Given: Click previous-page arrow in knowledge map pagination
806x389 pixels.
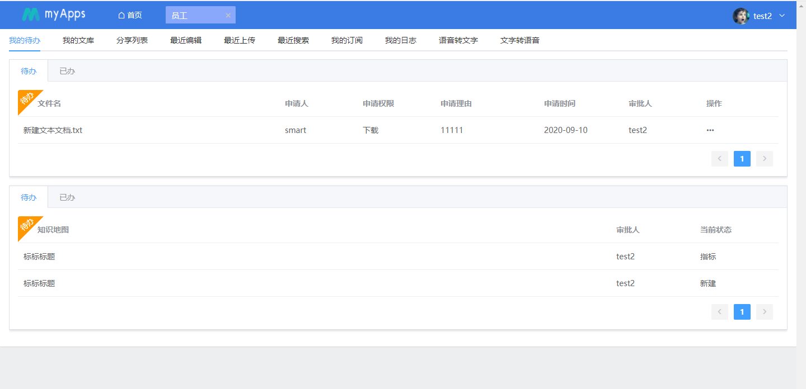Looking at the screenshot, I should [x=719, y=312].
